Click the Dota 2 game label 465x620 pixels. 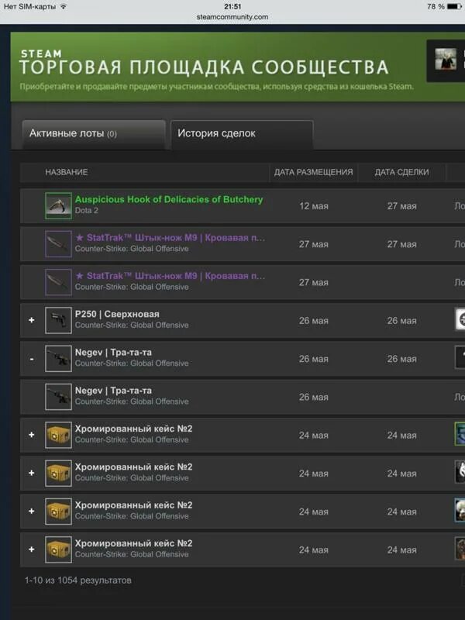[87, 210]
